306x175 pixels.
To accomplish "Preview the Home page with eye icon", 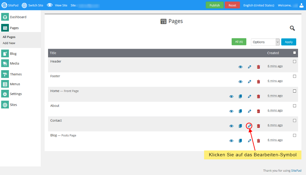I will [x=231, y=97].
